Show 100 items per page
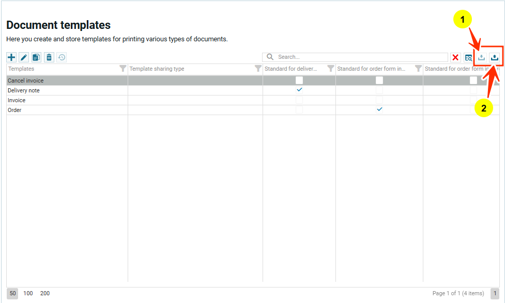The height and width of the screenshot is (303, 505). point(28,293)
